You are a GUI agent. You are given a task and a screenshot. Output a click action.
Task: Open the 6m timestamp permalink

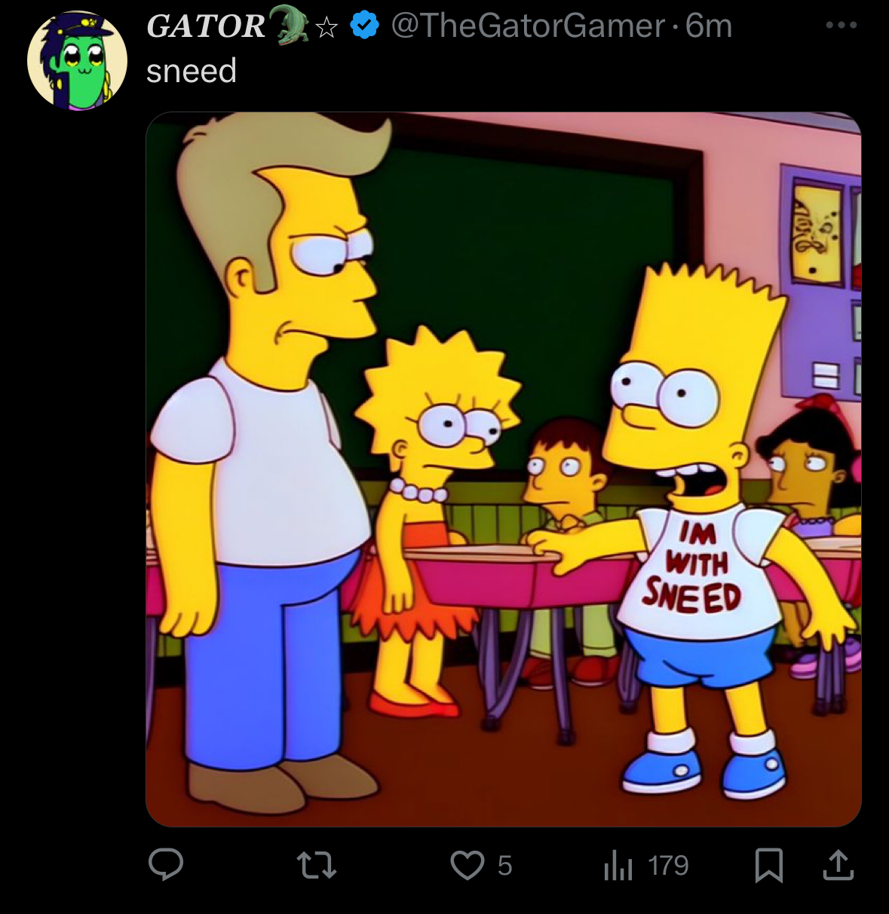(x=710, y=26)
